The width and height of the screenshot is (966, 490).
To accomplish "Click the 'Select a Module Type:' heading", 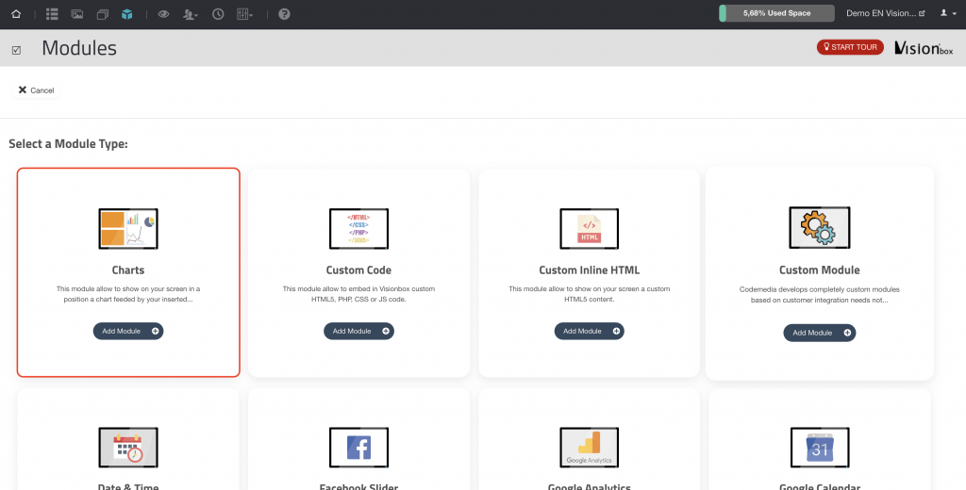I will (x=68, y=144).
